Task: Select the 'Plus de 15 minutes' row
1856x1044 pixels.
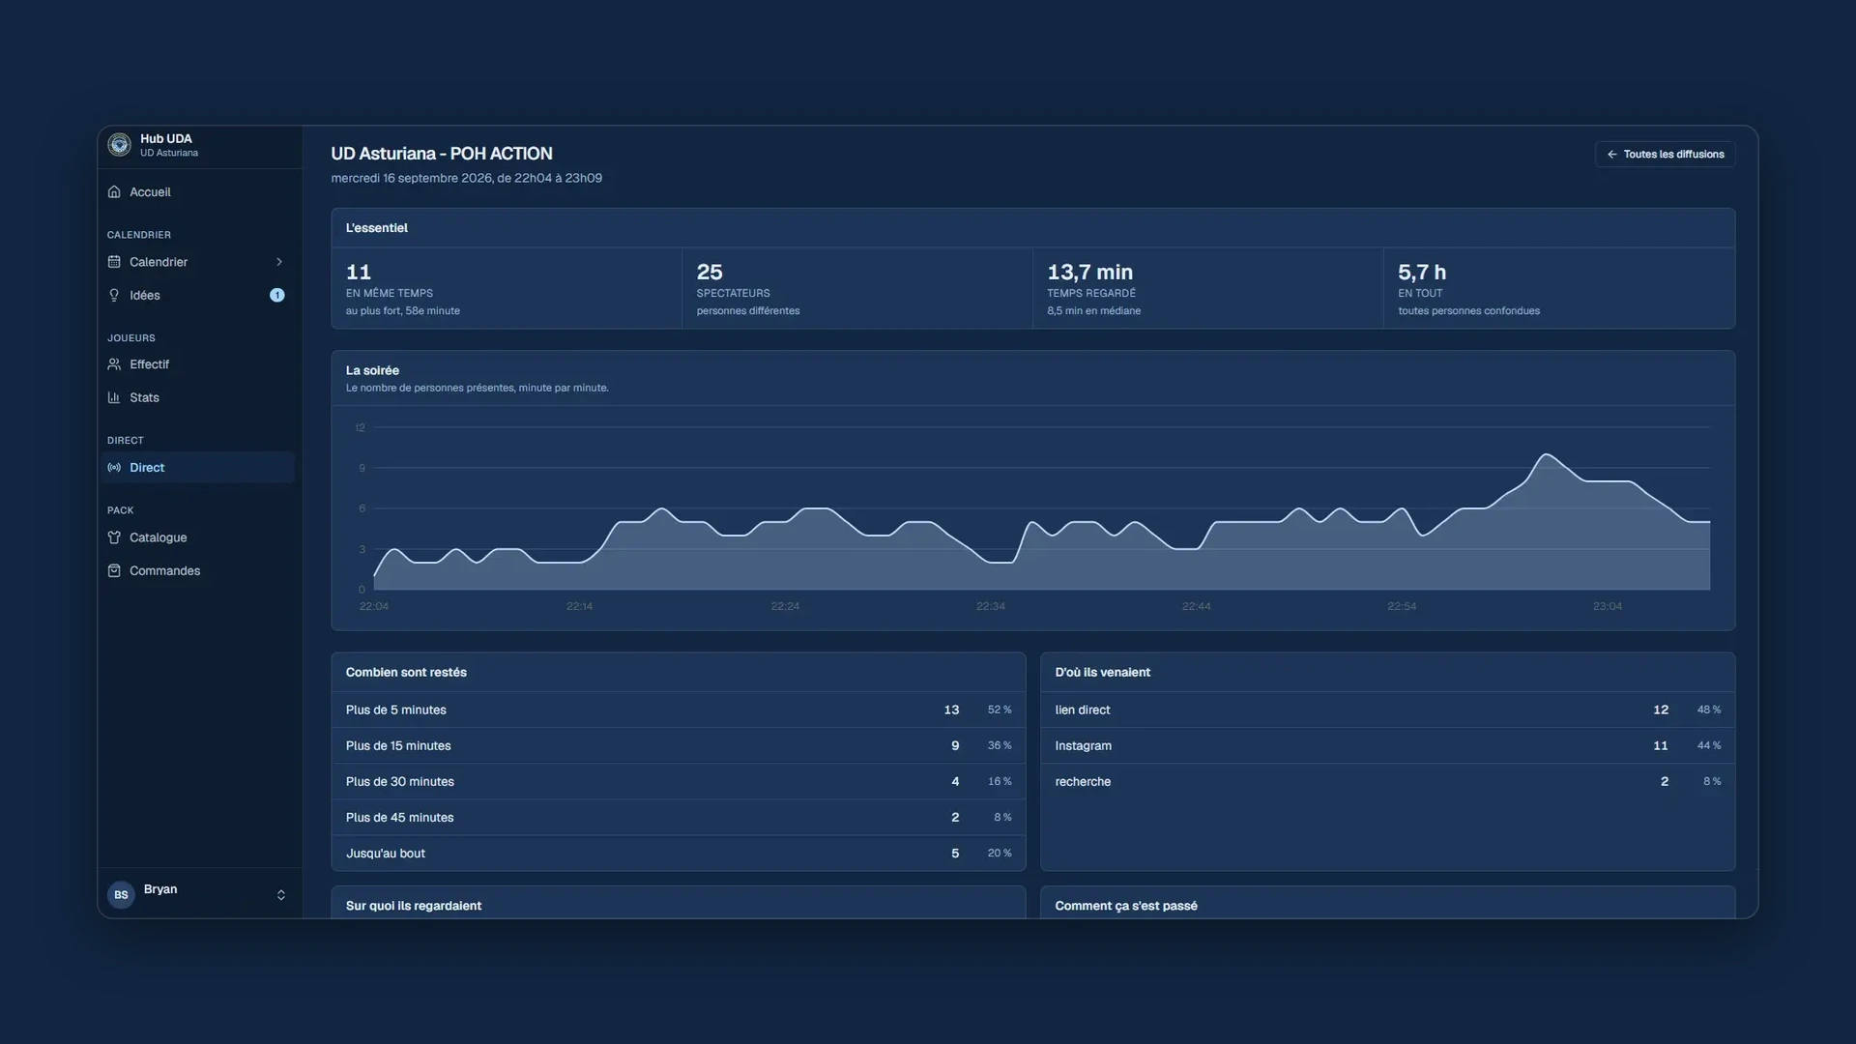Action: pyautogui.click(x=678, y=745)
